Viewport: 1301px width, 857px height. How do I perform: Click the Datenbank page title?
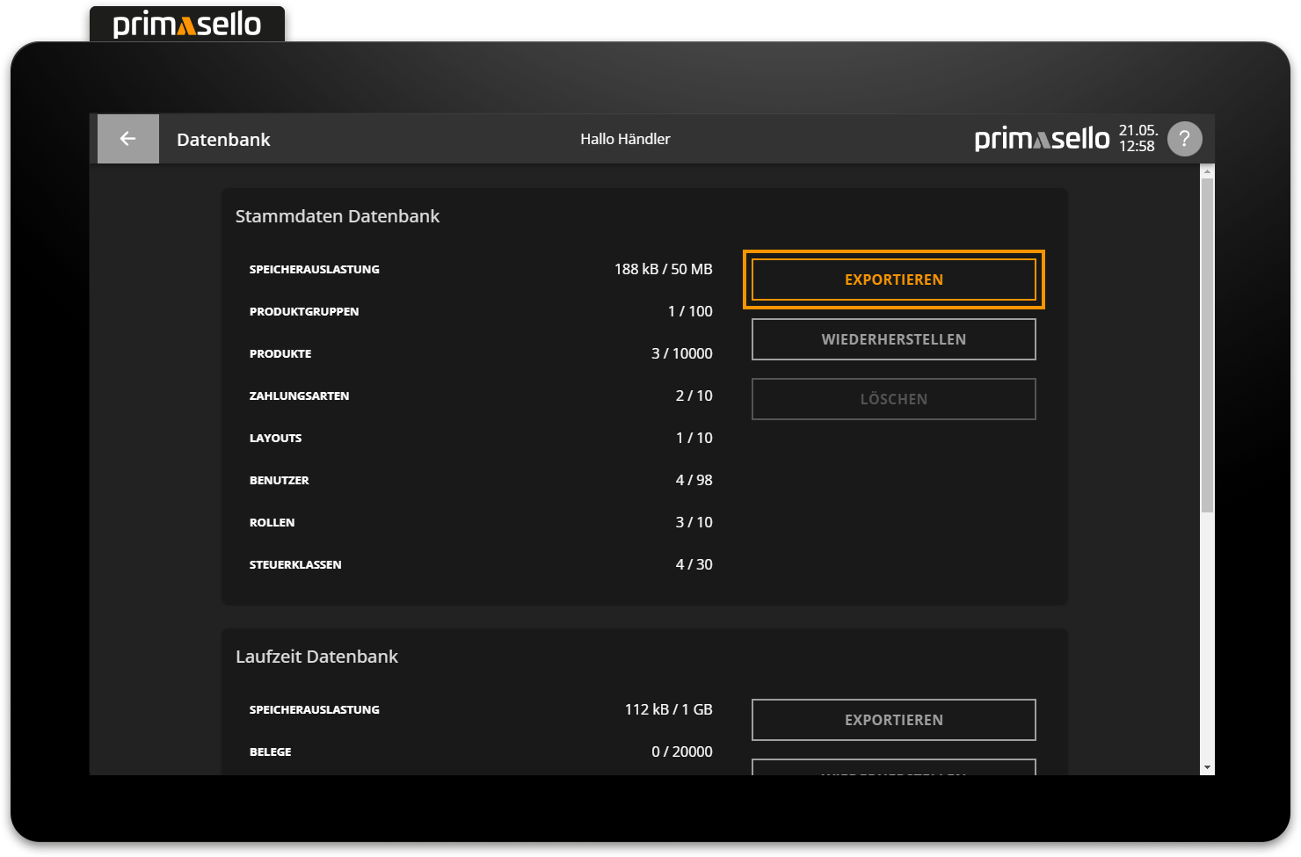(223, 140)
